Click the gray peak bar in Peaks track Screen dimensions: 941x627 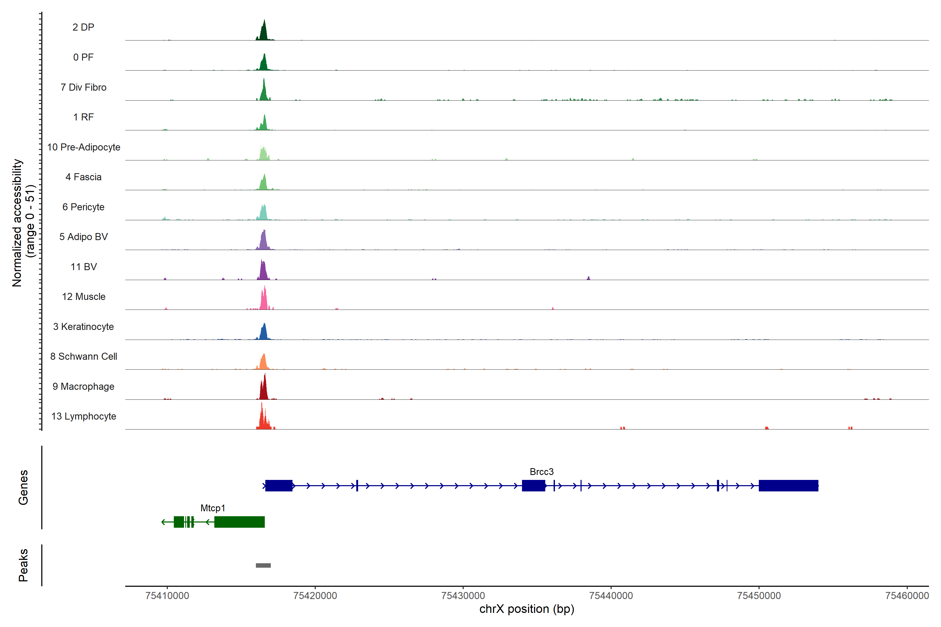pyautogui.click(x=263, y=565)
